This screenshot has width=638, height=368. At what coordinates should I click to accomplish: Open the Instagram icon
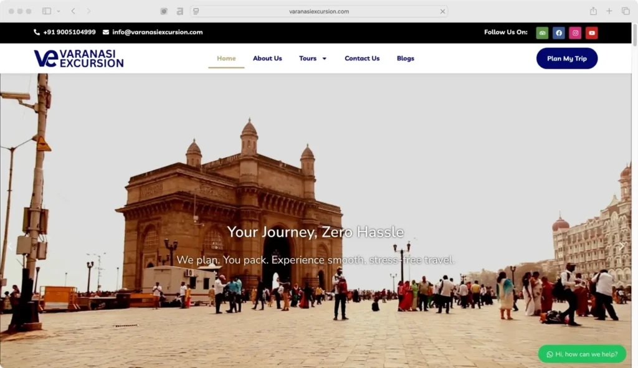tap(574, 32)
